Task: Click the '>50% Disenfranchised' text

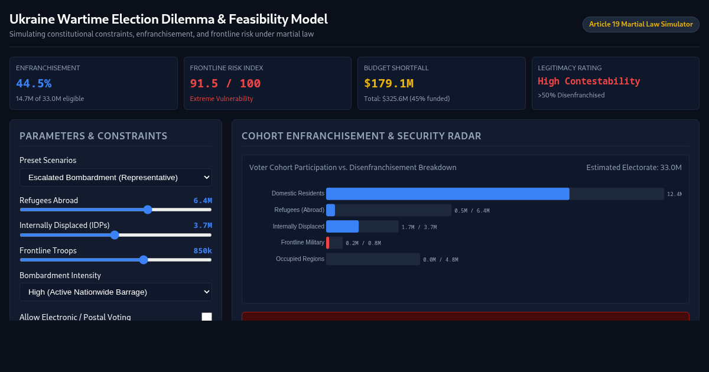Action: (571, 95)
